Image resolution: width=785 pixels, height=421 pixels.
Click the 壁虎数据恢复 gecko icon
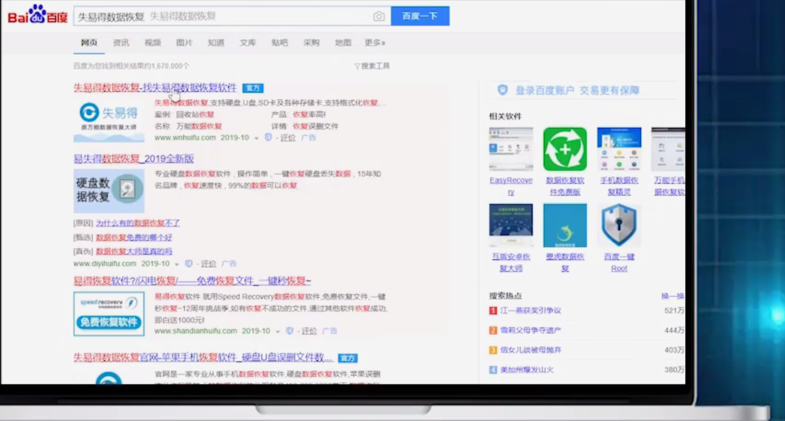[x=565, y=226]
